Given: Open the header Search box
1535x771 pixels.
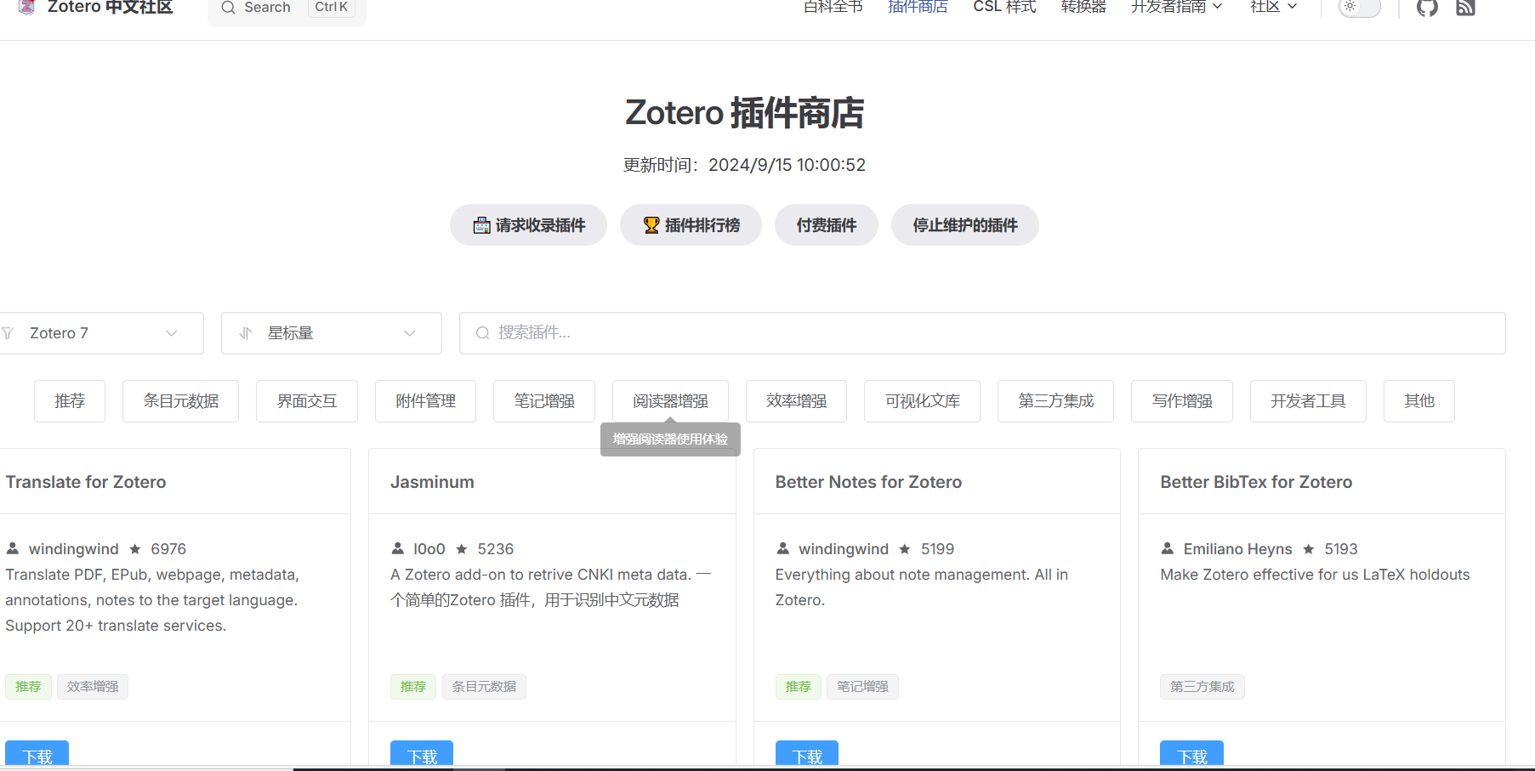Looking at the screenshot, I should (287, 9).
